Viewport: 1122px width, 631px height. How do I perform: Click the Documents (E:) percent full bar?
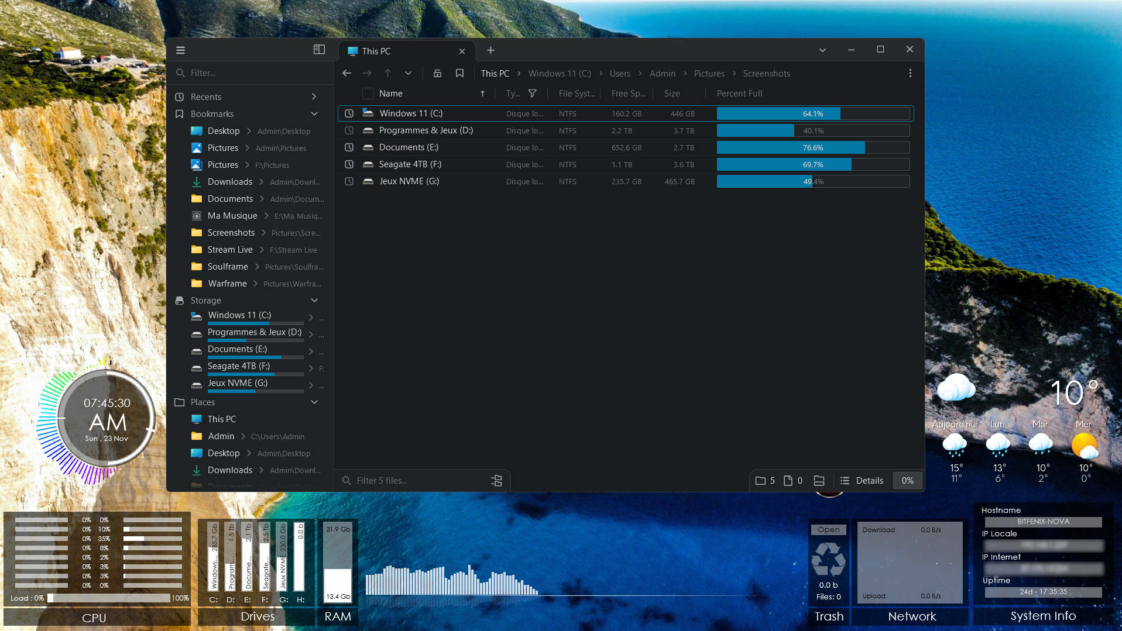813,148
